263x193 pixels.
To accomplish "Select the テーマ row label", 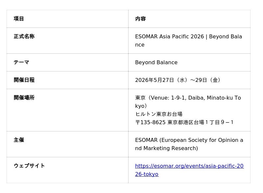I will (x=21, y=62).
